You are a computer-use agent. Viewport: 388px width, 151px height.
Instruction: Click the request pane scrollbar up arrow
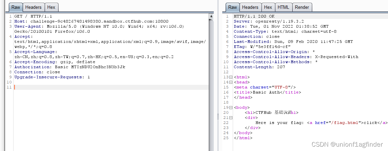click(x=211, y=16)
